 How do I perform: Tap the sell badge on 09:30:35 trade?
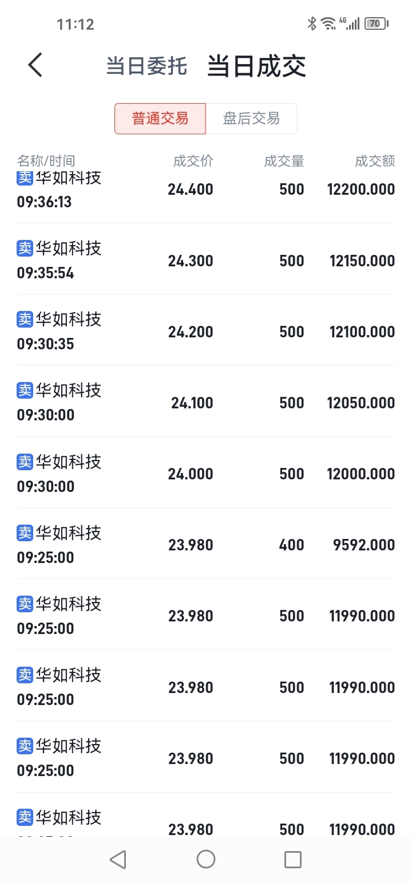pos(25,319)
